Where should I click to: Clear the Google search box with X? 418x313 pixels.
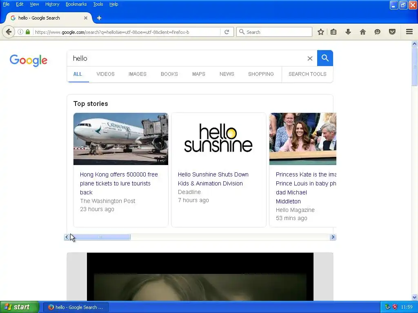tap(310, 58)
